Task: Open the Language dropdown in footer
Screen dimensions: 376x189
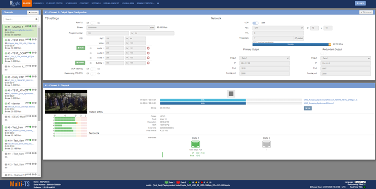Action: [x=360, y=182]
